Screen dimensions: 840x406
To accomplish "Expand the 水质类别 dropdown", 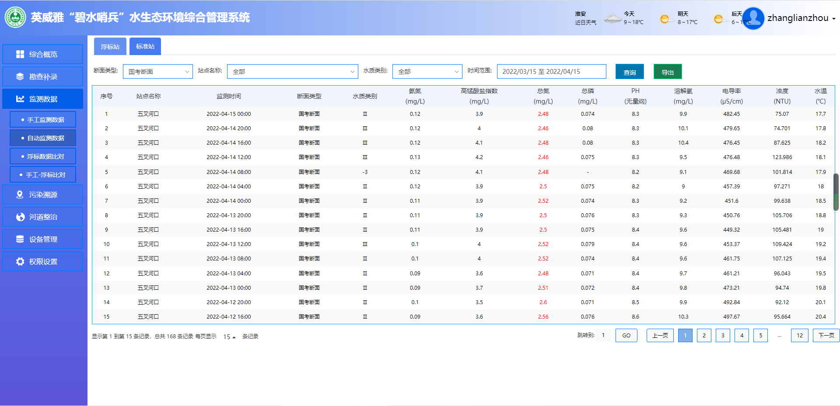I will pos(427,72).
